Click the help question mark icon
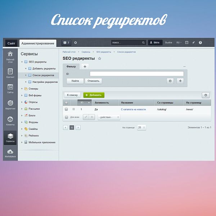Viewport: 216px width, 216px height. 200,42
